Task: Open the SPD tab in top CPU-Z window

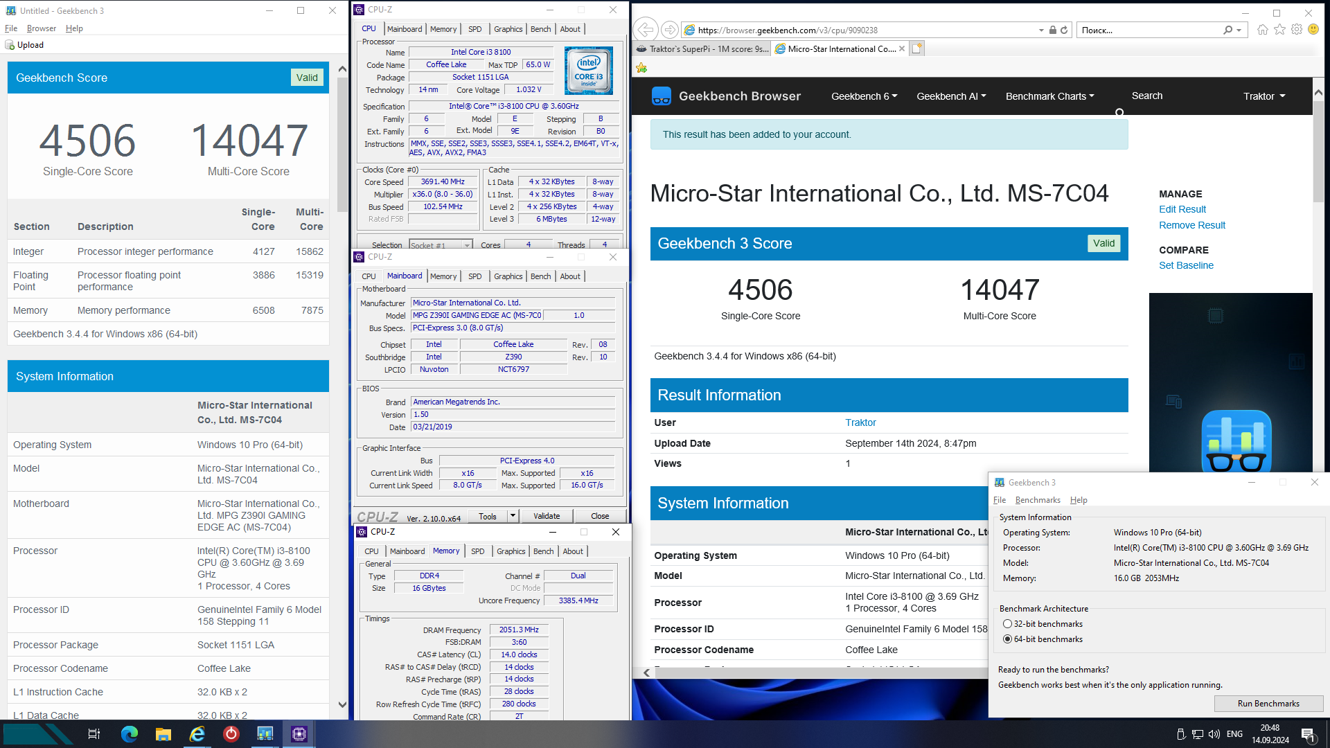Action: 475,29
